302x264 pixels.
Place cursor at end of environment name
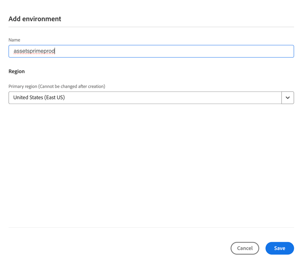point(55,51)
